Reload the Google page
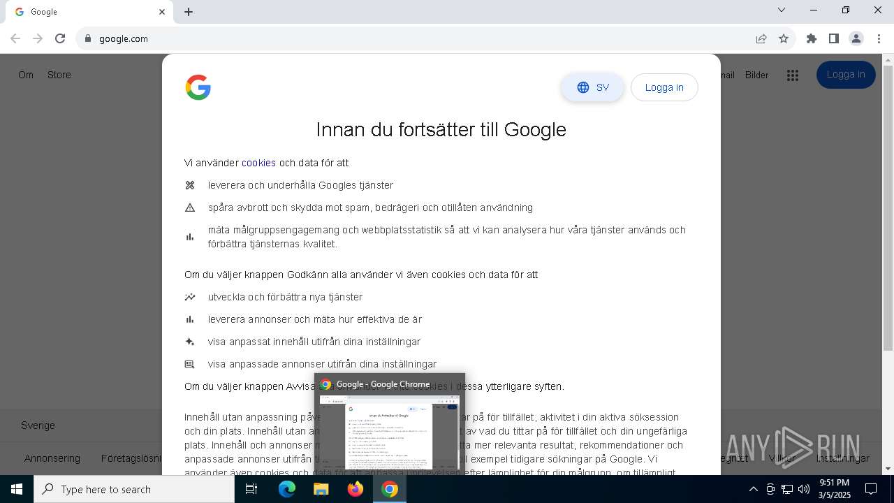This screenshot has width=894, height=503. coord(60,38)
